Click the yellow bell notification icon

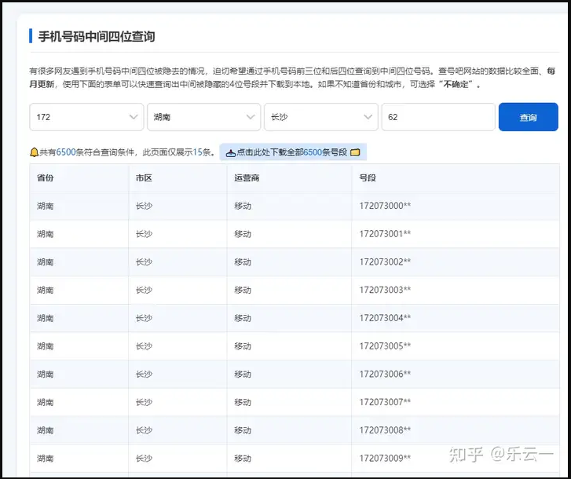pos(34,152)
